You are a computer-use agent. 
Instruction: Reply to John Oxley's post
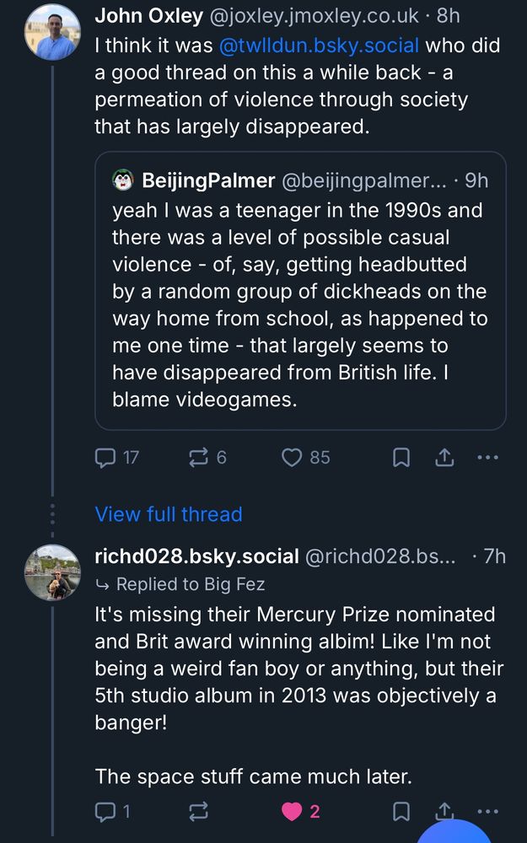[106, 458]
